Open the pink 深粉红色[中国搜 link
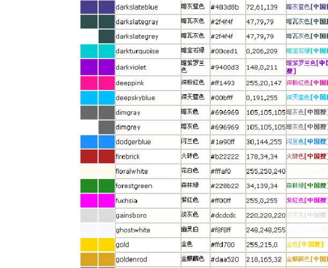The width and height of the screenshot is (328, 268). tap(307, 83)
